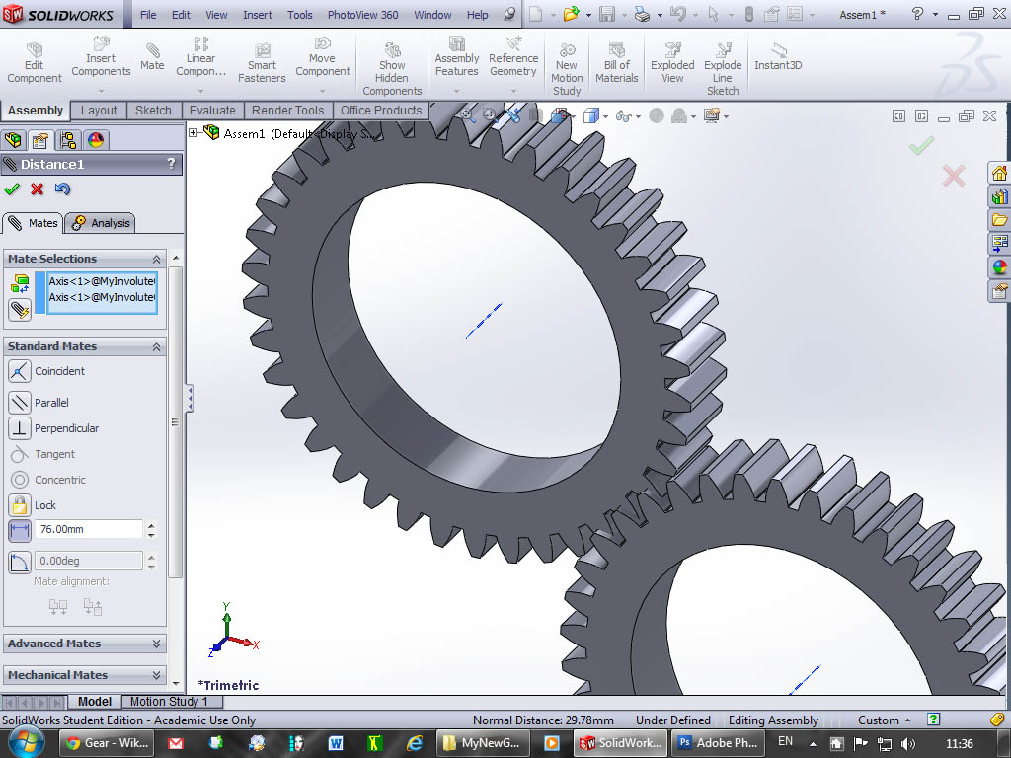Select Explode Line Sketch tool
Viewport: 1011px width, 758px height.
coord(722,68)
